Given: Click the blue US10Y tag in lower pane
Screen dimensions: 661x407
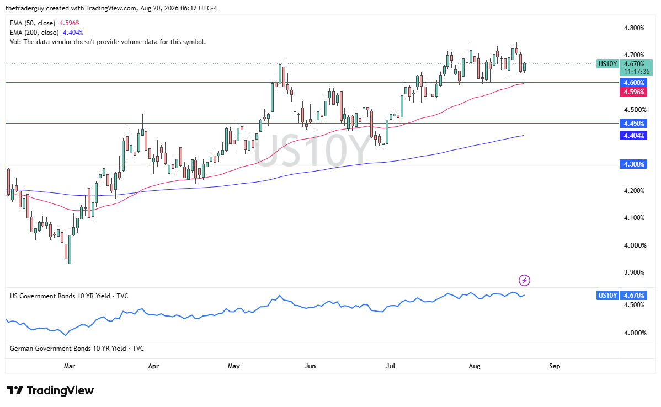Looking at the screenshot, I should (x=607, y=296).
